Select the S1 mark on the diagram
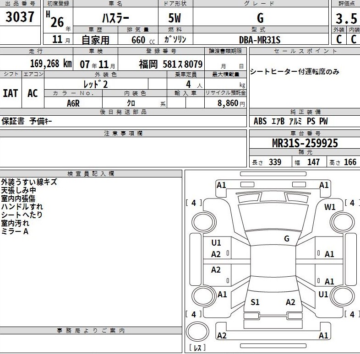360x354 pixels. pos(255,302)
